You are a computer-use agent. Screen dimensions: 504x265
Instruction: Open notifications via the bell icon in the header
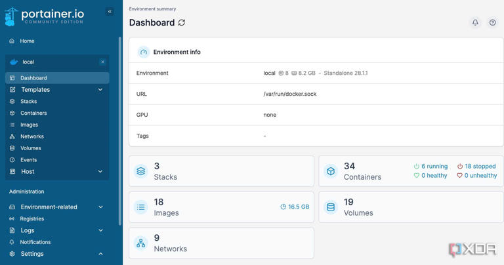point(475,22)
